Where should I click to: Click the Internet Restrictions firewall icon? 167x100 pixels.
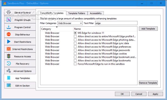[x=9, y=49]
